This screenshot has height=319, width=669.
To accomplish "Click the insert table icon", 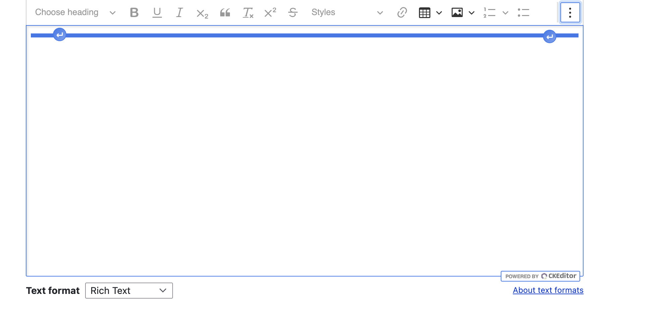I will pos(424,13).
